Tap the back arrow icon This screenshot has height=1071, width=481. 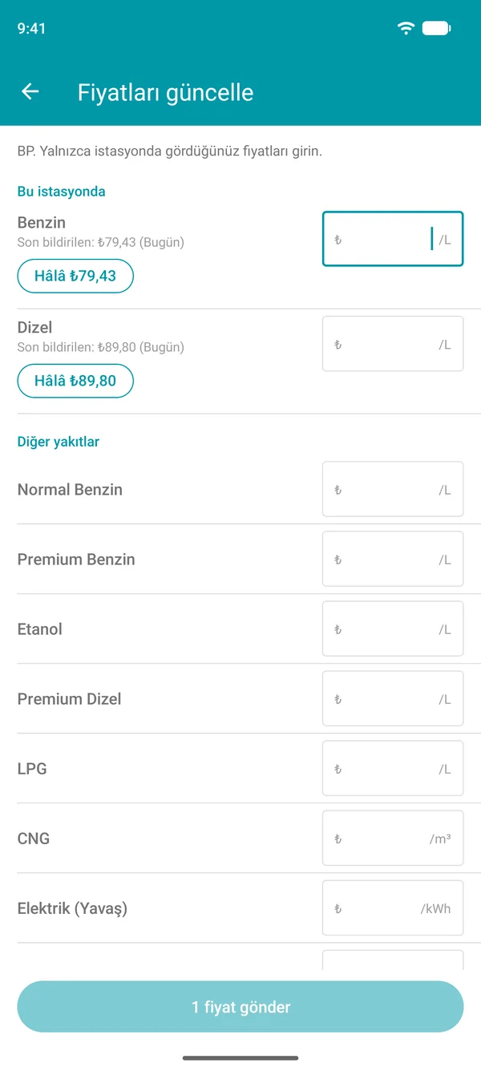(x=30, y=92)
